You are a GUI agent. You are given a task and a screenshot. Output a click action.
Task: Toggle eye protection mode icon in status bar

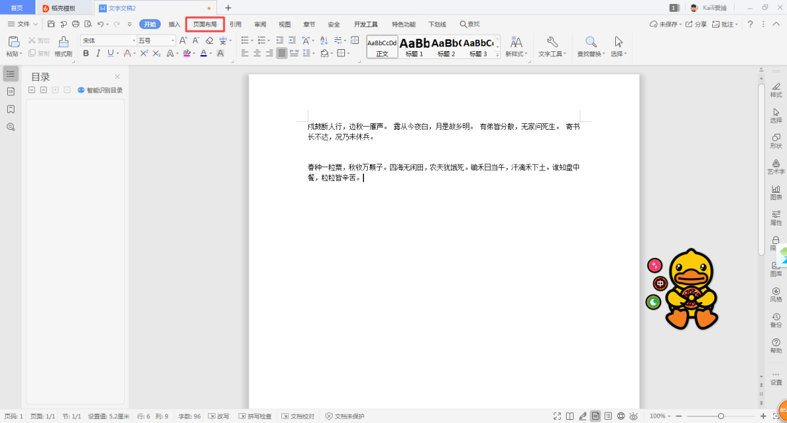click(x=634, y=416)
